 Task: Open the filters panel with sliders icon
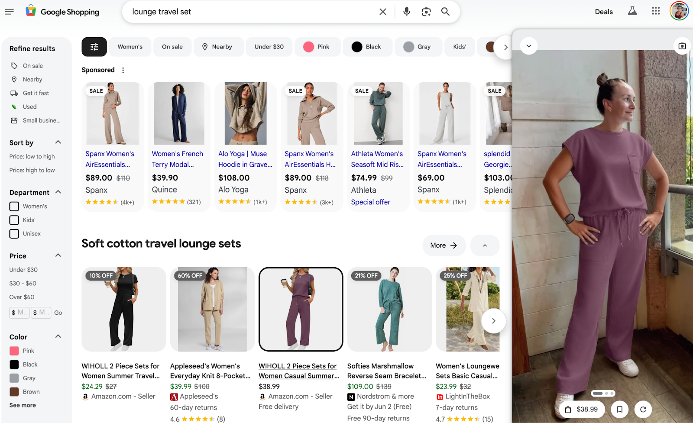94,47
